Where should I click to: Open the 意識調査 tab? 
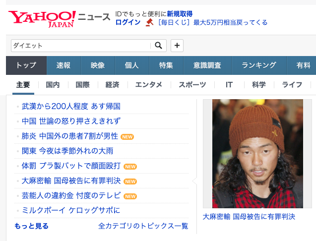[207, 65]
